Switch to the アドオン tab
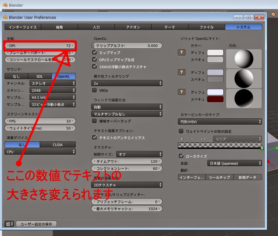 click(x=133, y=27)
